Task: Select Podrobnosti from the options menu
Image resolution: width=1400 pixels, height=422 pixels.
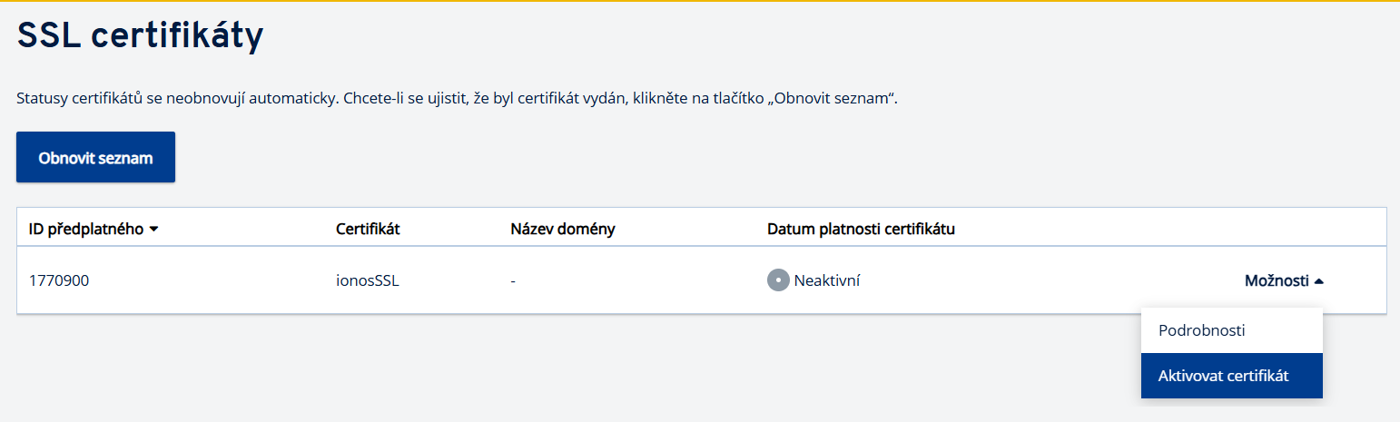Action: pos(1201,330)
